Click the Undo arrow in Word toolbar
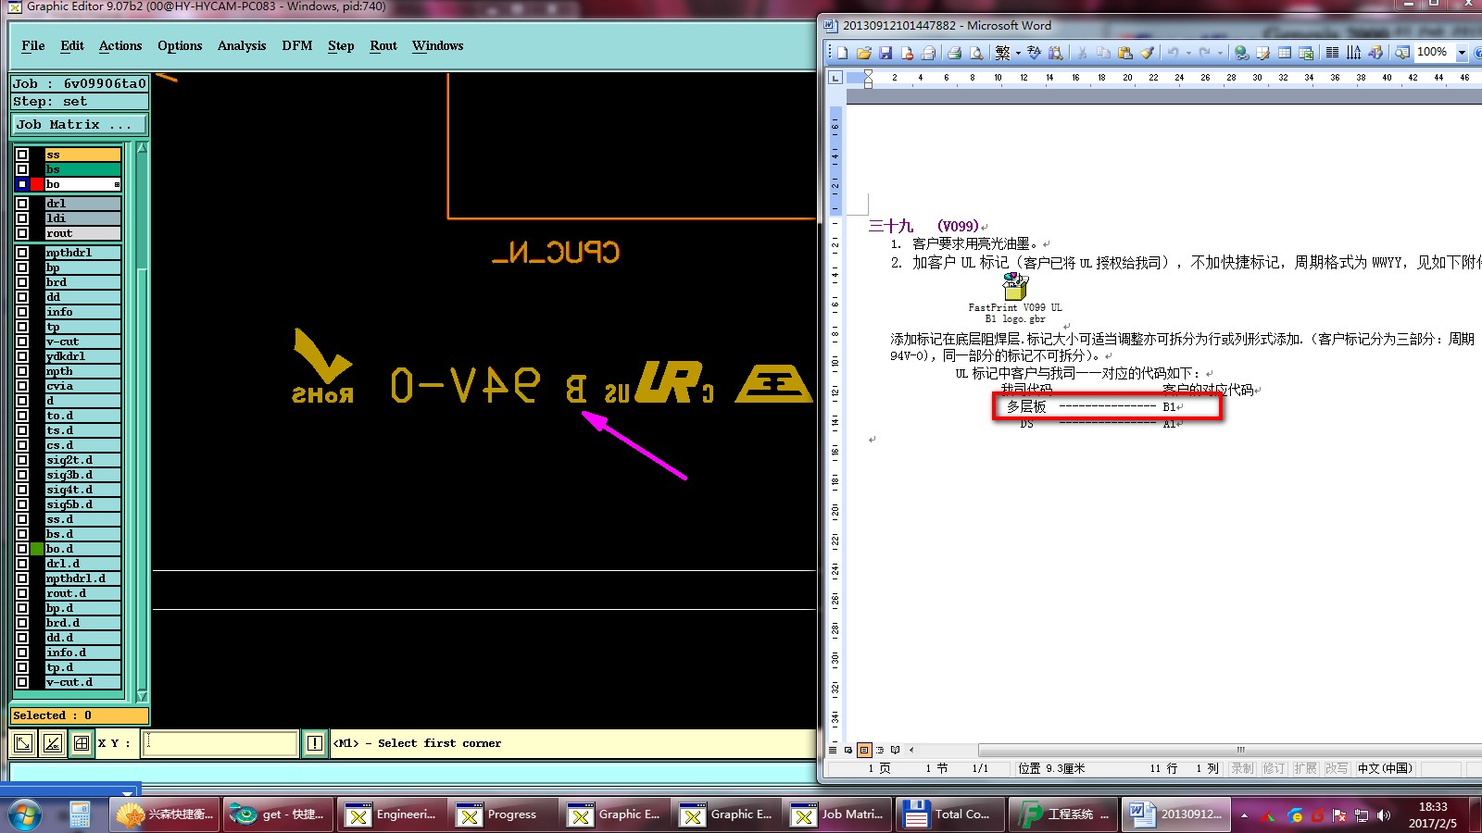 coord(1173,53)
